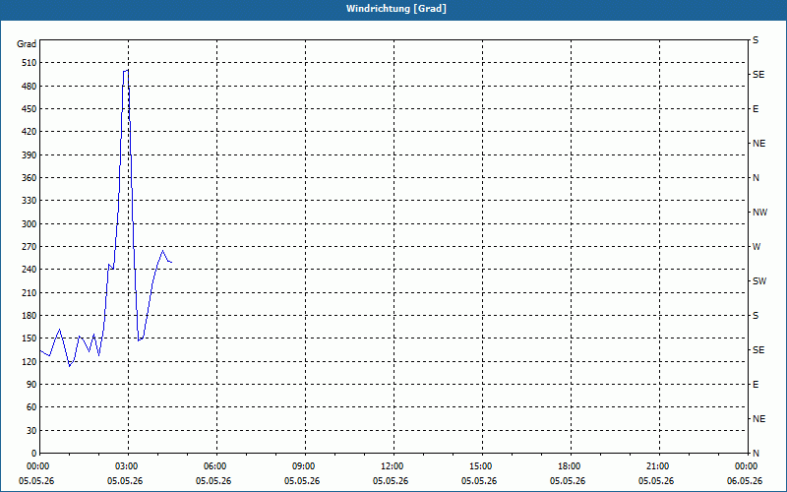The width and height of the screenshot is (787, 492).
Task: Click the 05.05.26 date under 12:00
Action: click(x=390, y=481)
